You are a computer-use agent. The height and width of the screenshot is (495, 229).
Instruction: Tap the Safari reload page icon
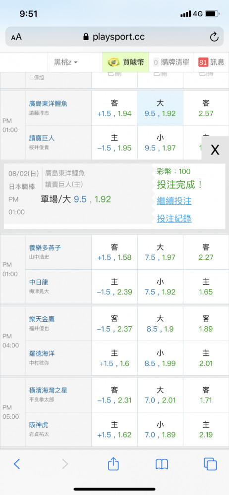click(214, 37)
